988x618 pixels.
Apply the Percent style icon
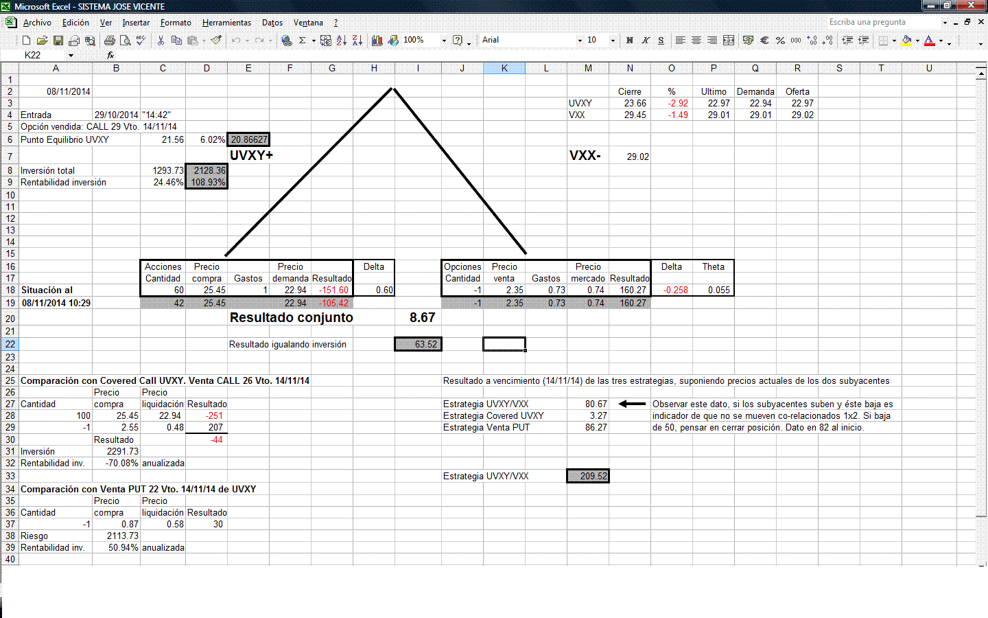coord(780,41)
